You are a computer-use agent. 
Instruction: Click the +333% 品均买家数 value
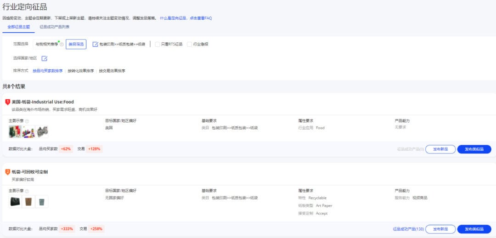(x=67, y=229)
